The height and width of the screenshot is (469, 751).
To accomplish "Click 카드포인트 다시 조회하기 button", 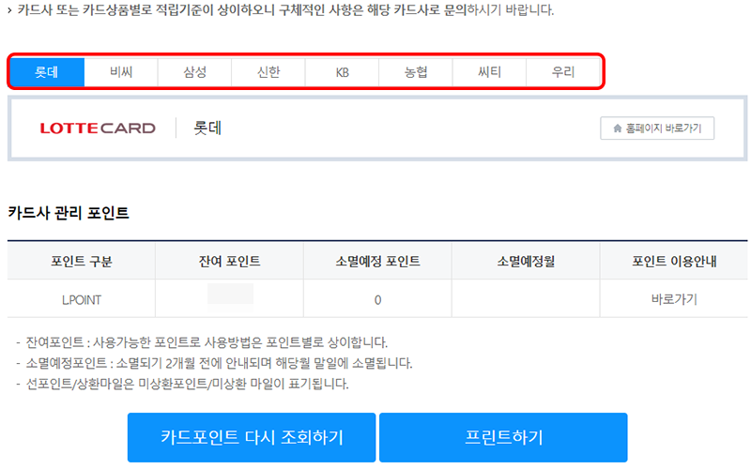I will (x=252, y=437).
